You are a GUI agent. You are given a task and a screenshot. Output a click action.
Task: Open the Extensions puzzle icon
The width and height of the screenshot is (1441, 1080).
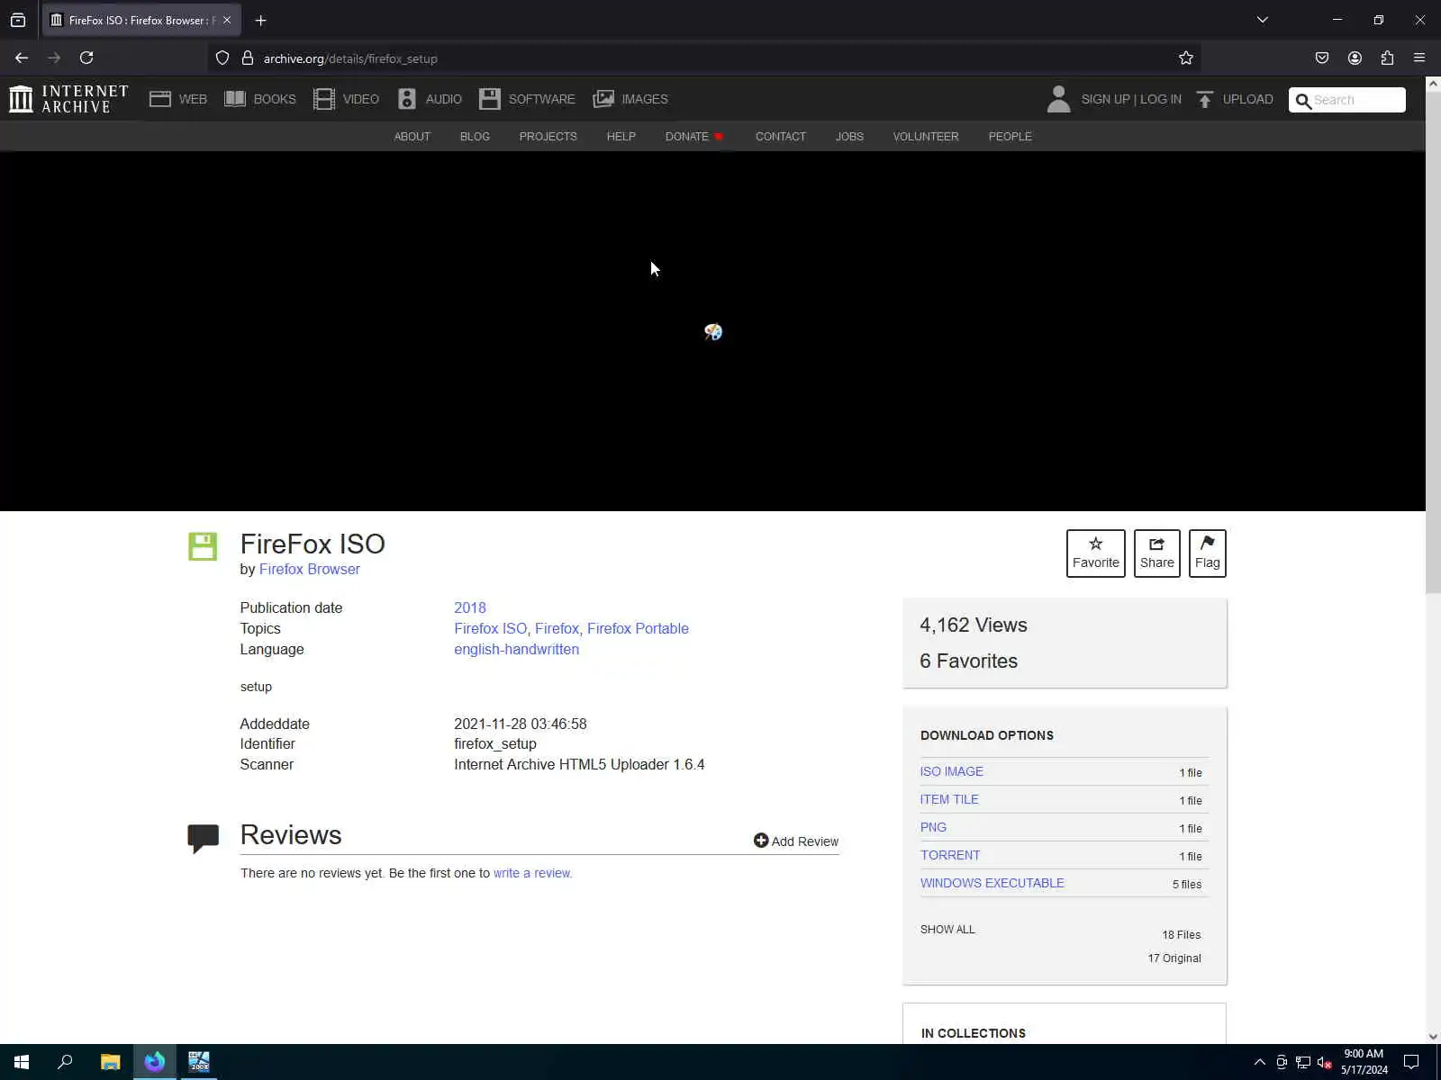[1387, 58]
